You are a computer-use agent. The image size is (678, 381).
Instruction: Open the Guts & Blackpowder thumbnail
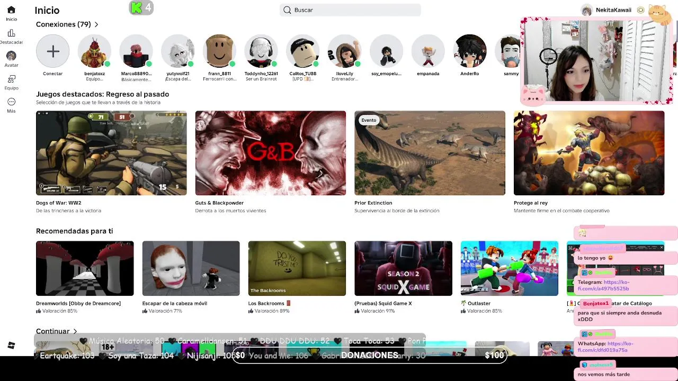tap(270, 153)
